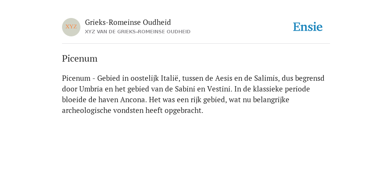Select the XYZ van de Grieks-Romeinse Oudheid subtitle
Viewport: 392px width, 196px height.
(138, 32)
